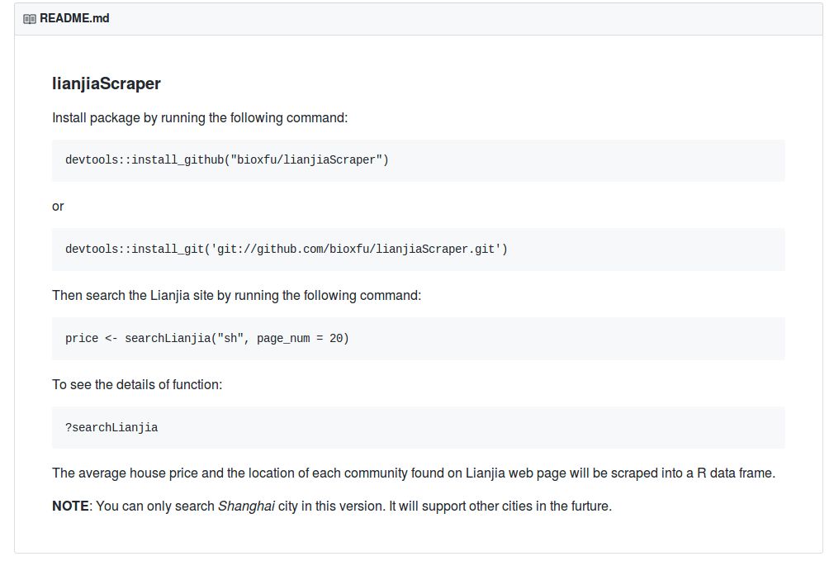Click the lianjiaScraper heading
The height and width of the screenshot is (566, 834).
pyautogui.click(x=106, y=83)
